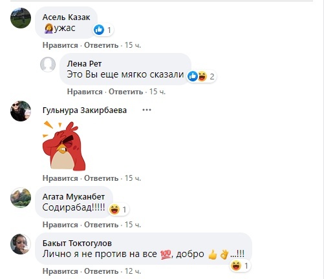Open the Бакыт Токтогулов name link

77,243
